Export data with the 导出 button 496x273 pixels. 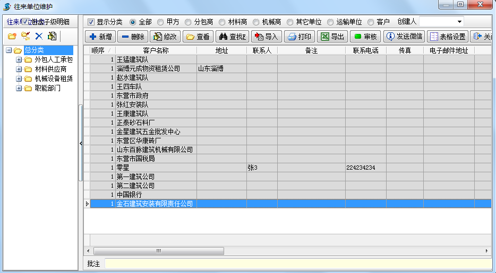coord(331,37)
